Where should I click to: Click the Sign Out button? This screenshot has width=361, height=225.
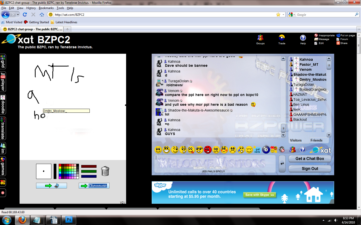(x=310, y=169)
